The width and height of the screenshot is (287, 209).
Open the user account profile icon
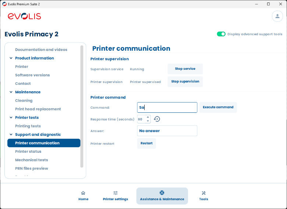point(277,16)
